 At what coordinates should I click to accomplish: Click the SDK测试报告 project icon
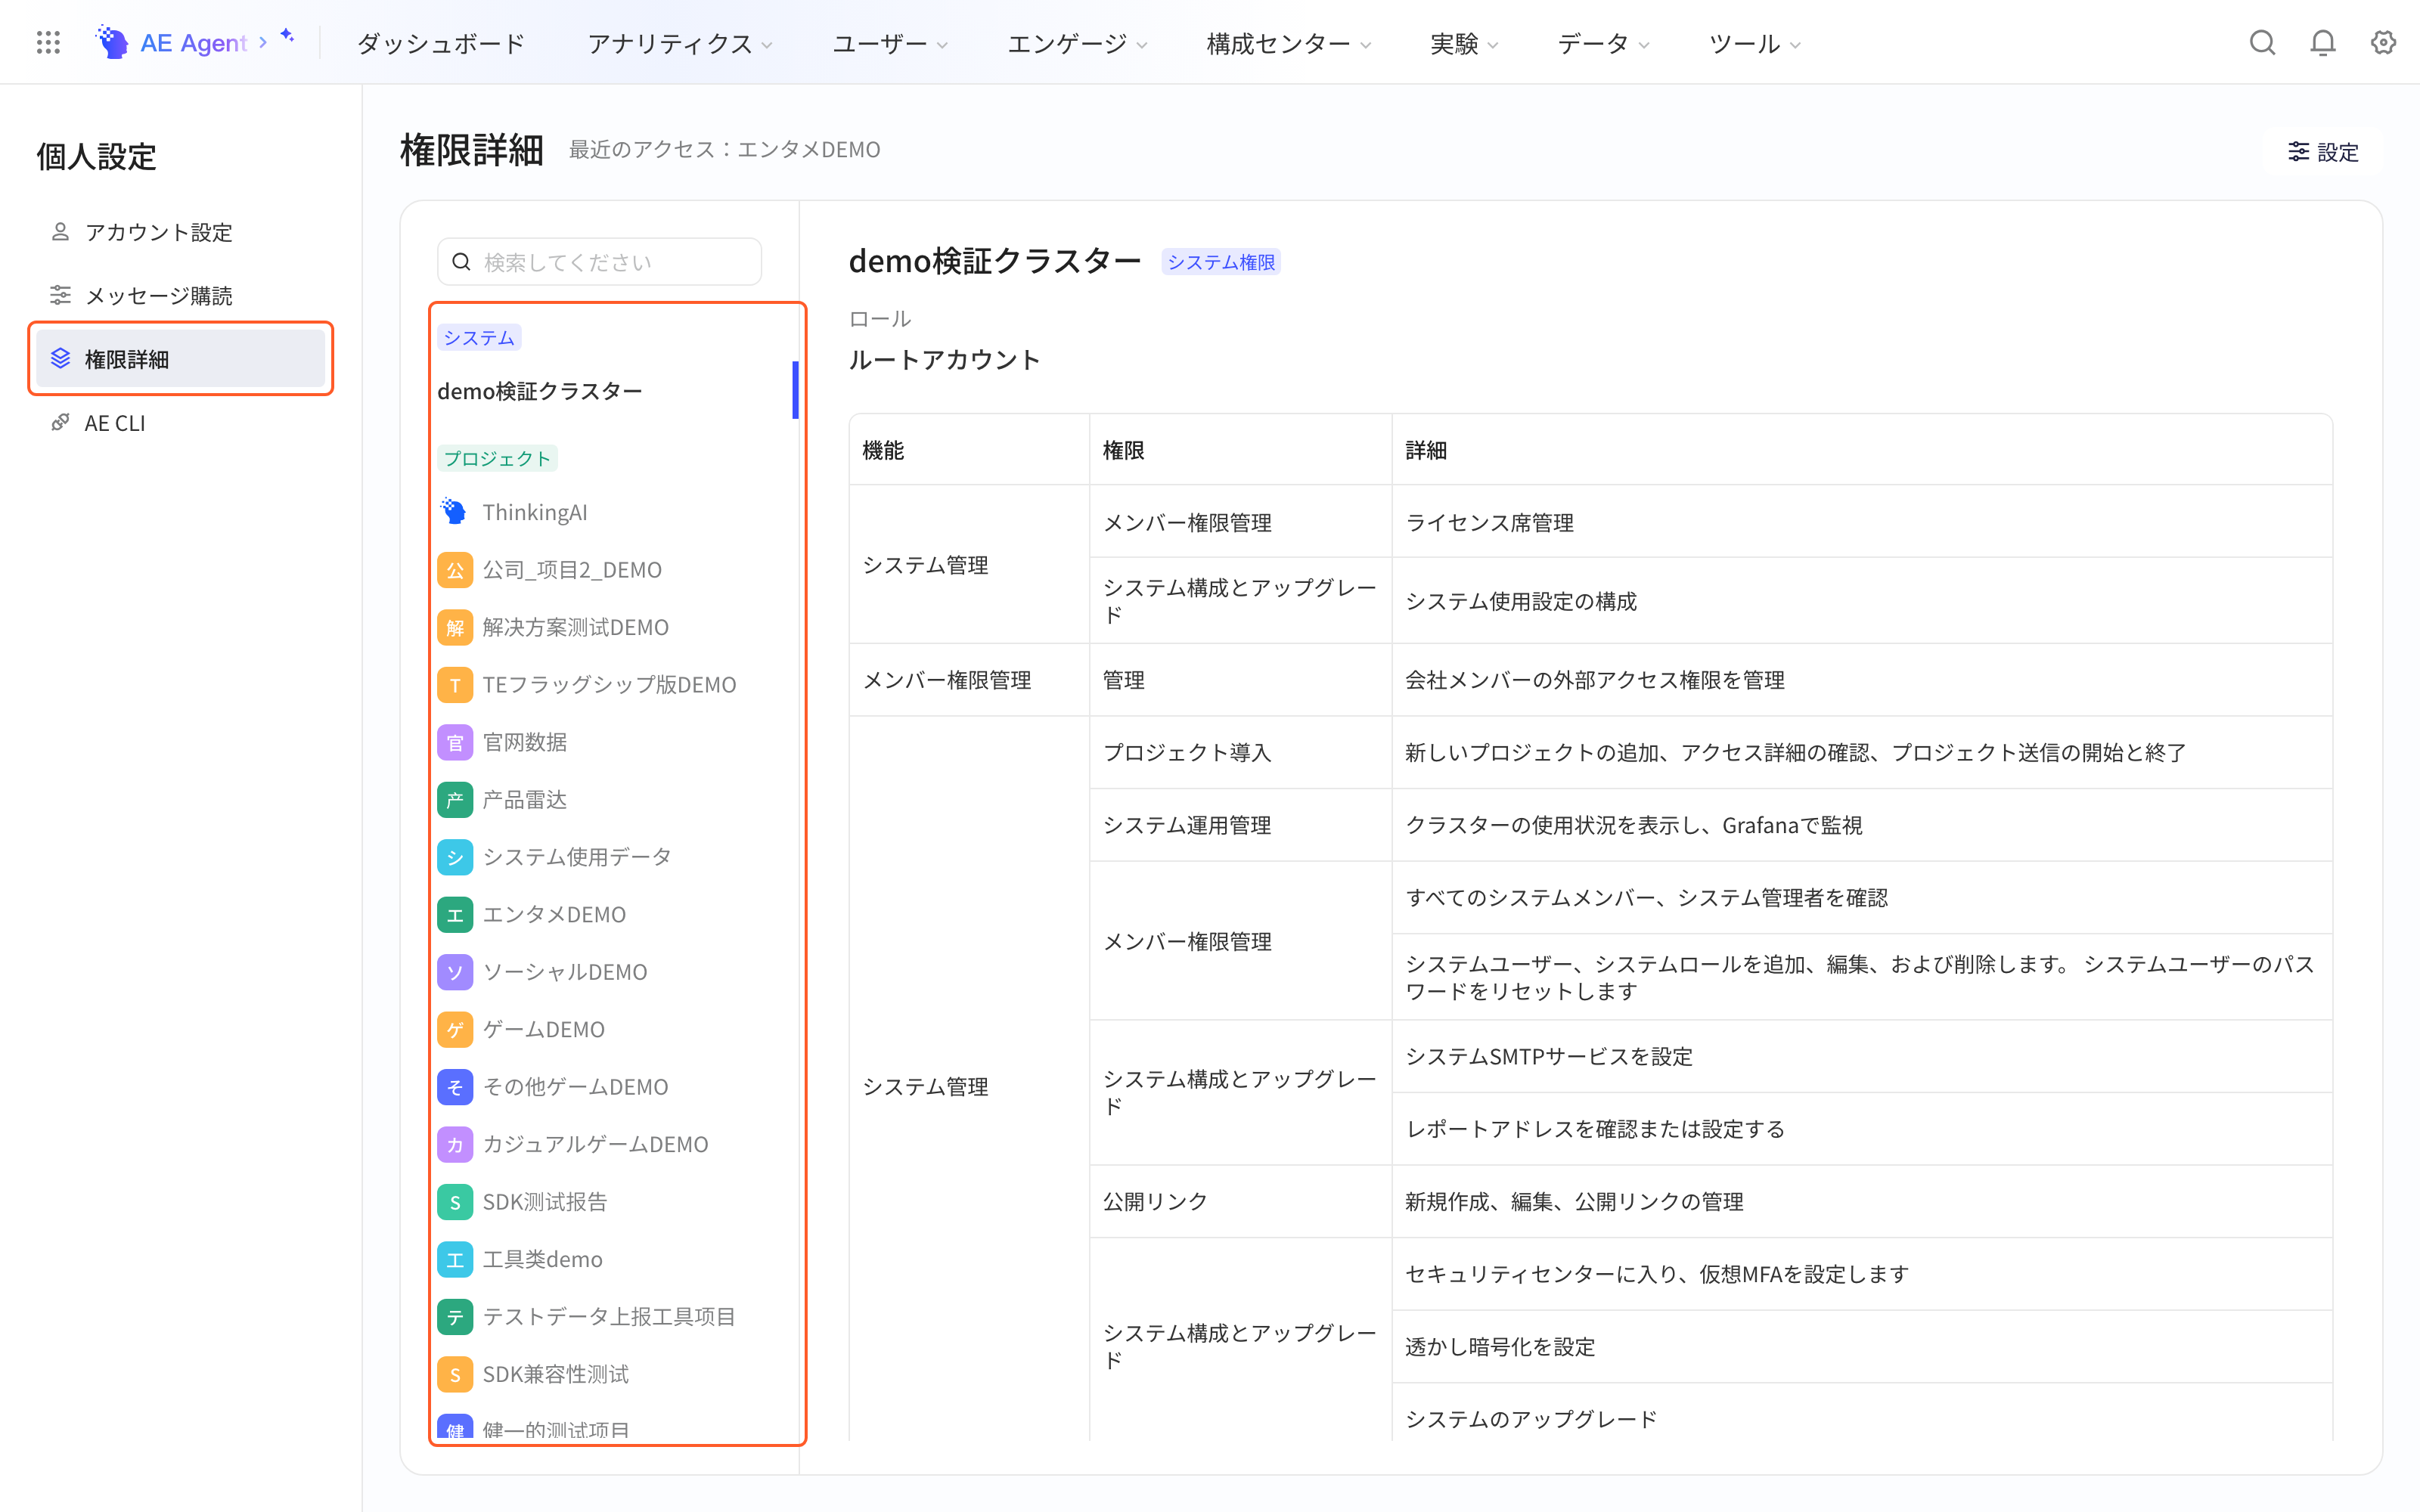tap(454, 1202)
